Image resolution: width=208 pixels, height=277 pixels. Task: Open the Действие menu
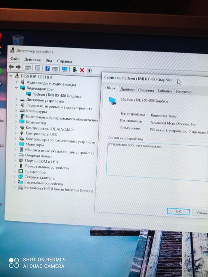coord(32,60)
